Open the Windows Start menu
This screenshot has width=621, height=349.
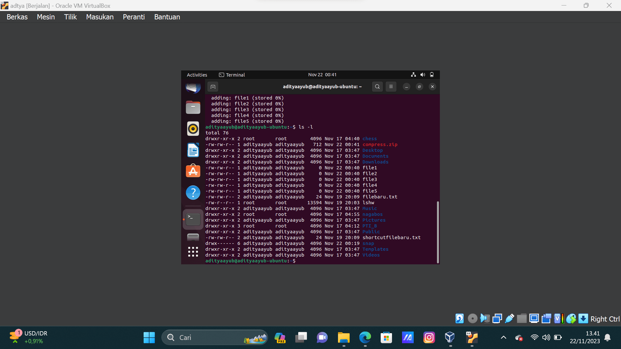click(x=149, y=338)
